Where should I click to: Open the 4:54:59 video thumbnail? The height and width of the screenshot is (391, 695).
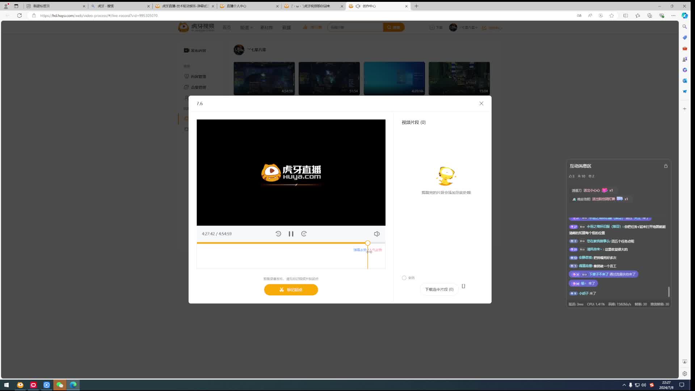click(264, 78)
